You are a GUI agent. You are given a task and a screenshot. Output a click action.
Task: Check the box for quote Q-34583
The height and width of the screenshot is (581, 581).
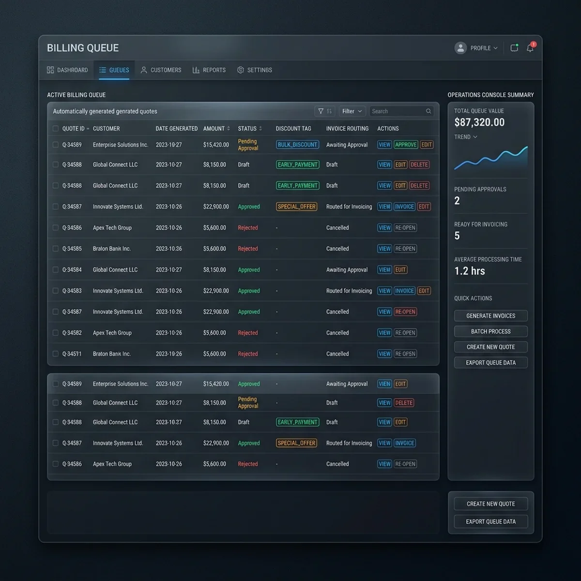tap(55, 291)
